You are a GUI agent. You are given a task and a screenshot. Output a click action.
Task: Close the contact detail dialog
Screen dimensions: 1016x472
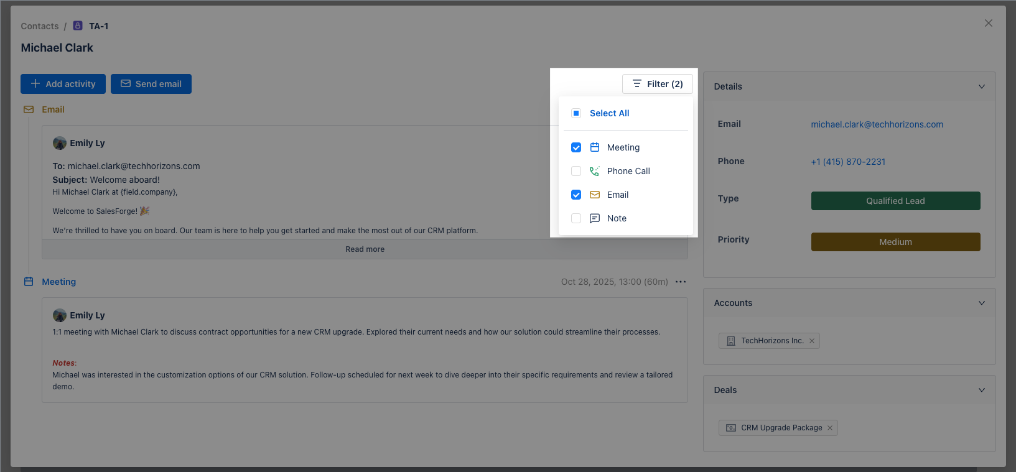pyautogui.click(x=988, y=23)
